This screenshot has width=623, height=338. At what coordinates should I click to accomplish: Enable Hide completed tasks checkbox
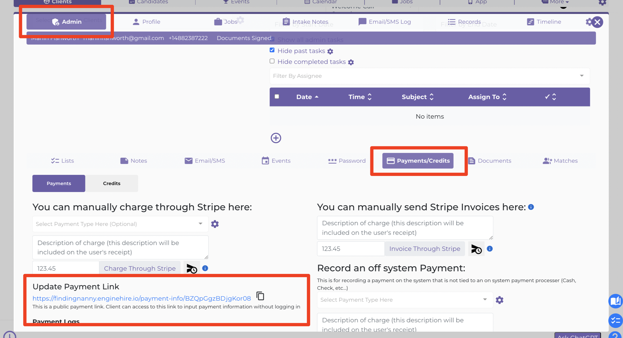272,61
